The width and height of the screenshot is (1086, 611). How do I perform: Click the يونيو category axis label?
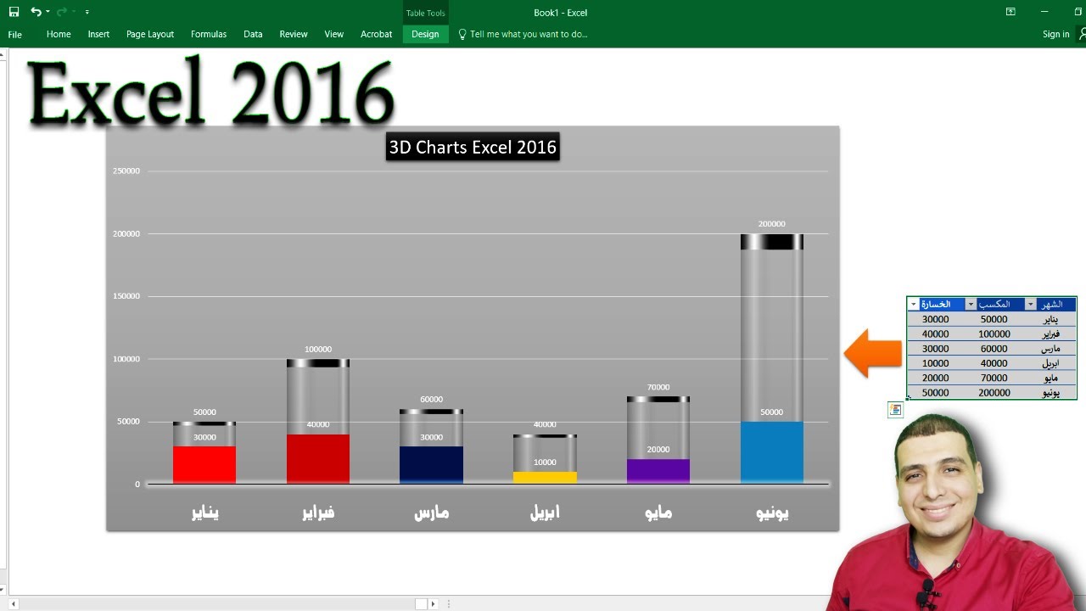point(772,513)
